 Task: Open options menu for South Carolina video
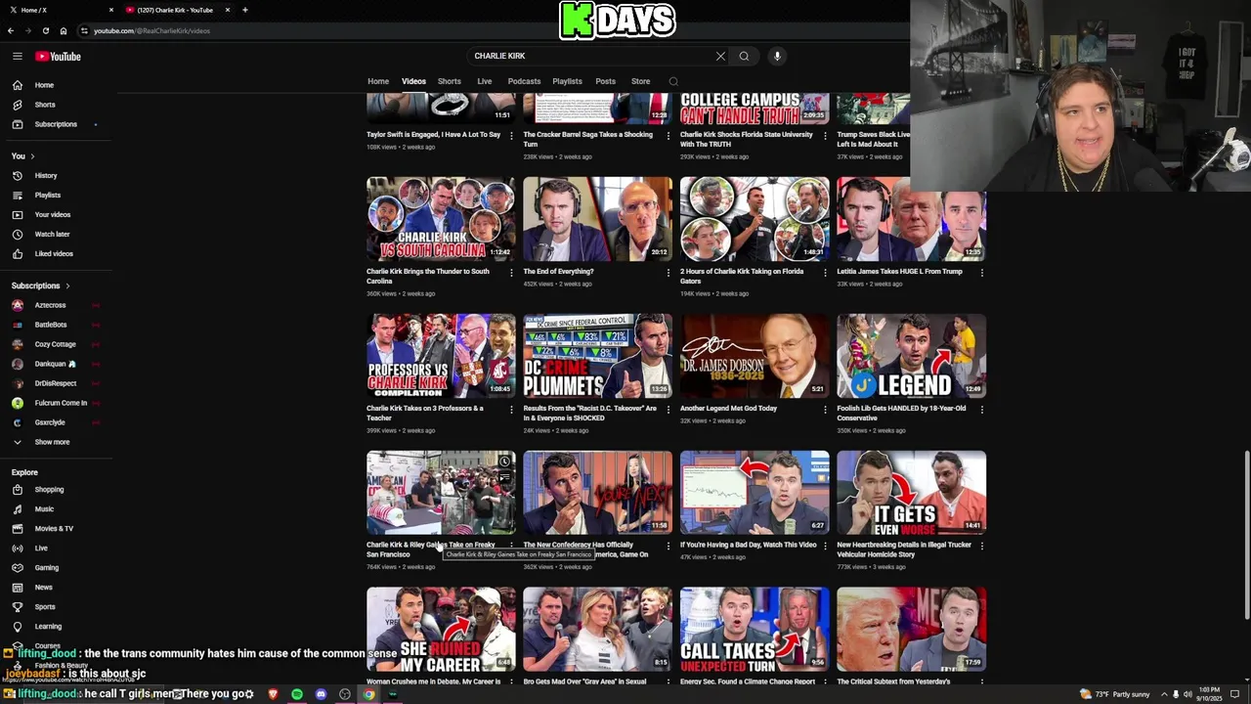[x=511, y=273]
